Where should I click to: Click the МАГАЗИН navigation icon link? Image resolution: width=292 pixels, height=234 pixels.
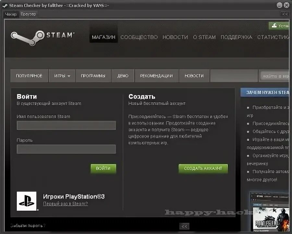click(x=103, y=37)
